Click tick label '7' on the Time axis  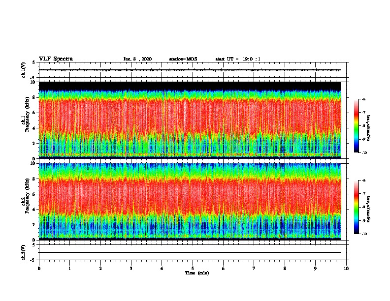[254, 269]
